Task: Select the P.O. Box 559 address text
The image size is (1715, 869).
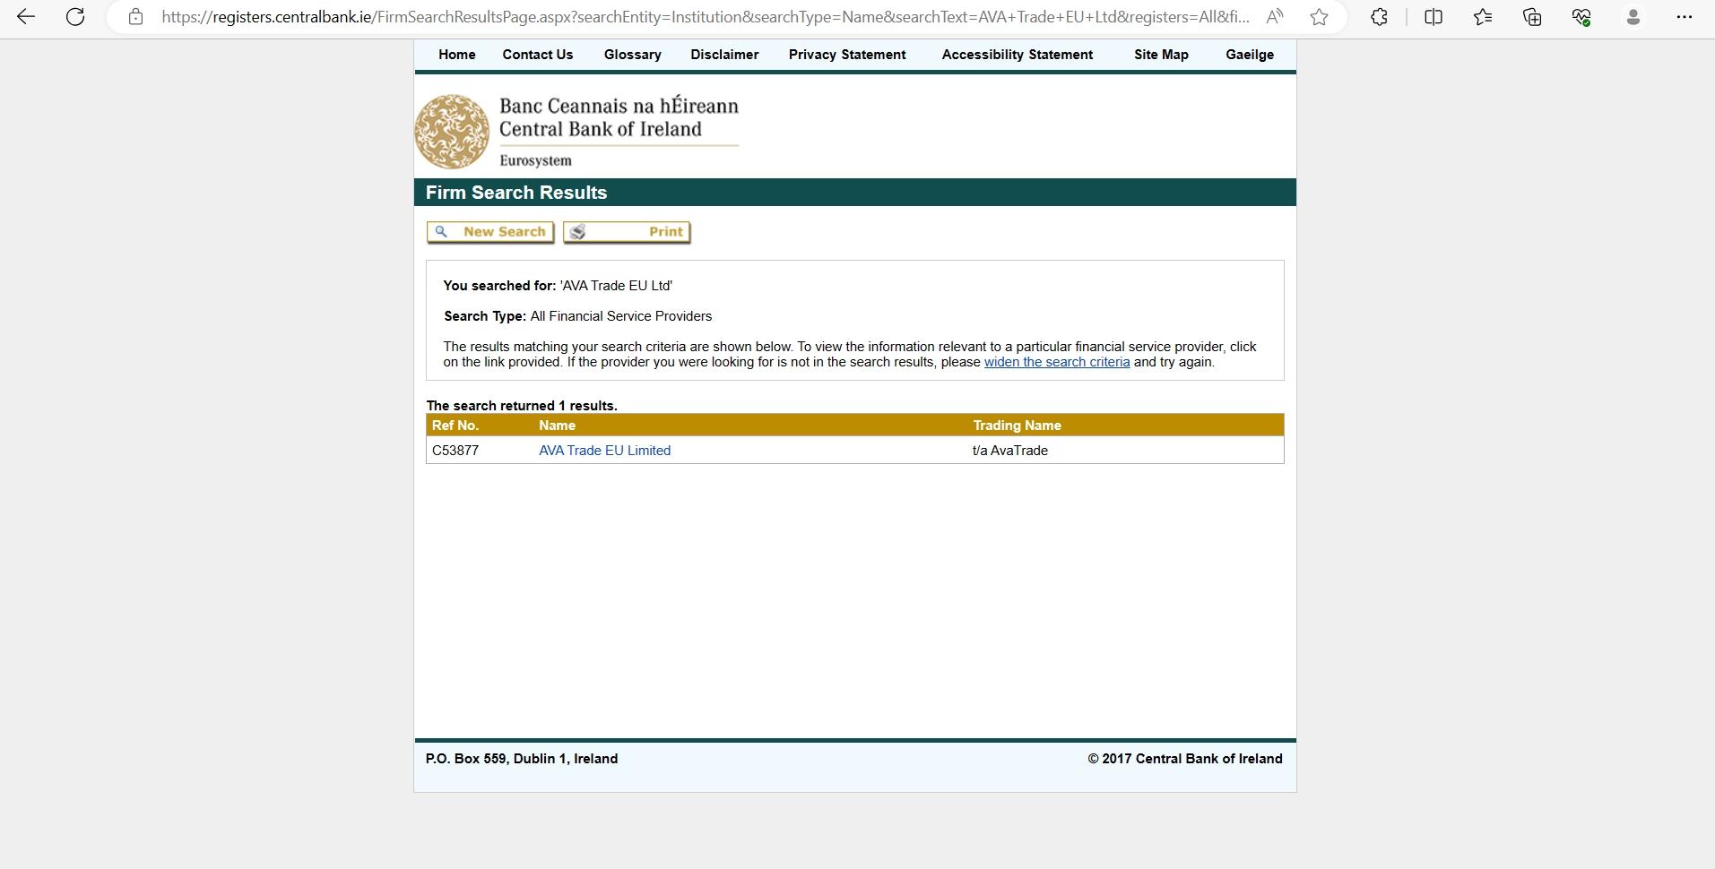Action: coord(522,759)
